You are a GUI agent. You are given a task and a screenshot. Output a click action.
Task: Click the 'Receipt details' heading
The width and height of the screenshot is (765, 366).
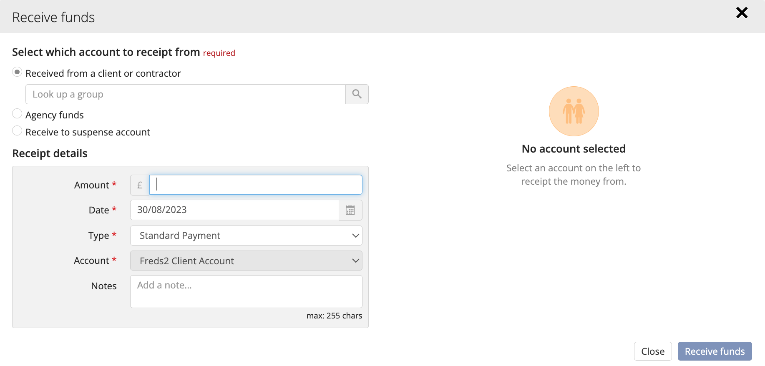click(x=50, y=153)
